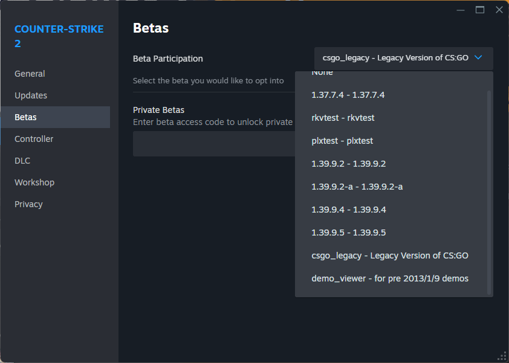Select the rkvtest beta branch
The width and height of the screenshot is (509, 363).
pyautogui.click(x=343, y=118)
